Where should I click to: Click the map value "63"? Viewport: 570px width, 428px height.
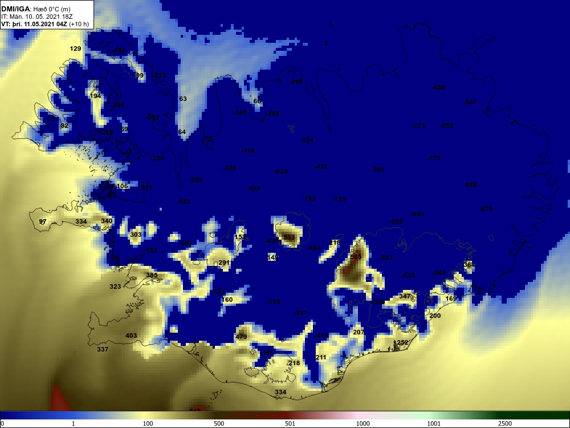point(183,99)
